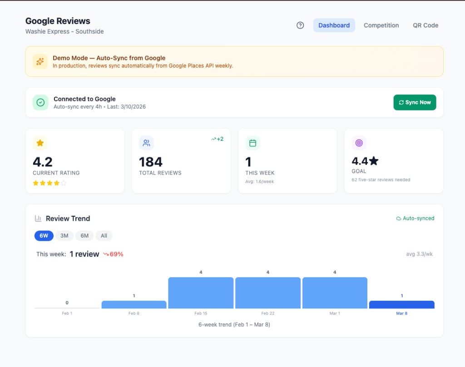Click the dark blue Mar 8 bar
The image size is (465, 367).
402,304
